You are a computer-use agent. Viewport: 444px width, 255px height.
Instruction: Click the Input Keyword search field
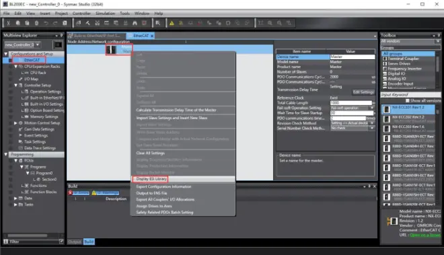click(x=410, y=95)
